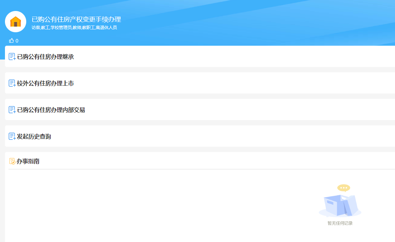
Task: Click the page title 已购公有住房产权变更手续办理
Action: (76, 19)
